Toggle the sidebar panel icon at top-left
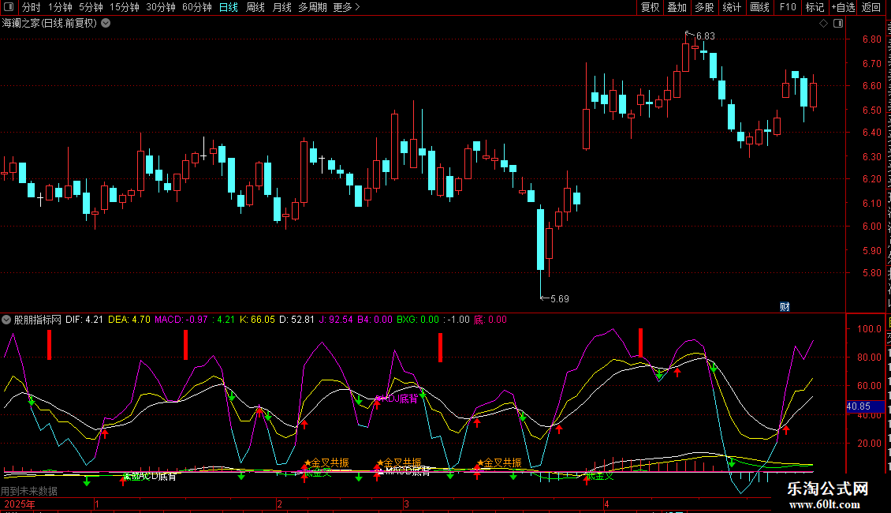This screenshot has width=891, height=513. point(9,7)
